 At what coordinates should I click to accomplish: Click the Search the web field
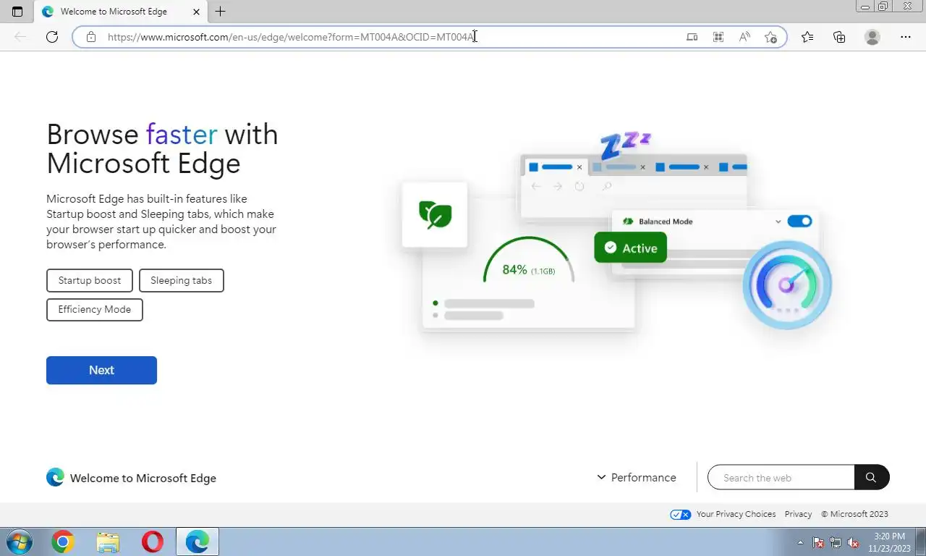[x=781, y=477]
